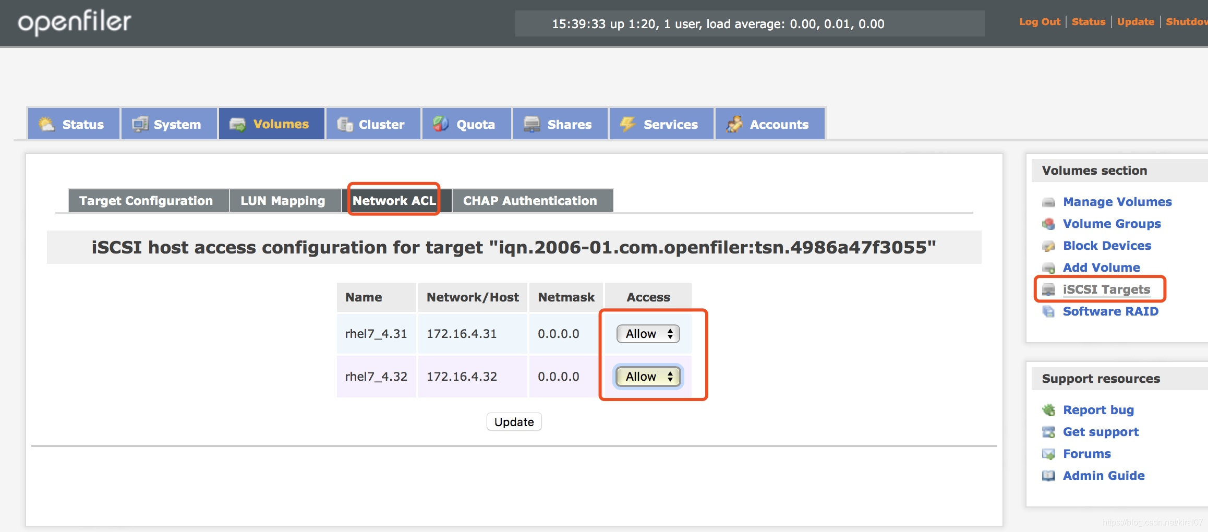1208x532 pixels.
Task: Open the Accounts main tab
Action: click(770, 124)
